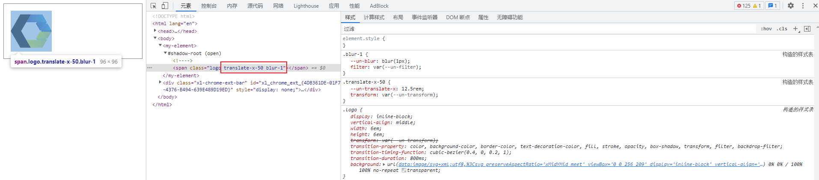Screen dimensions: 819x180
Task: Click the 12.5rem translate value
Action: coord(411,89)
